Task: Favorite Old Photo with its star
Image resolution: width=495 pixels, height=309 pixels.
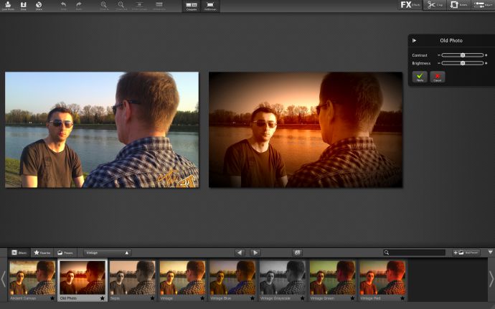Action: (x=103, y=298)
